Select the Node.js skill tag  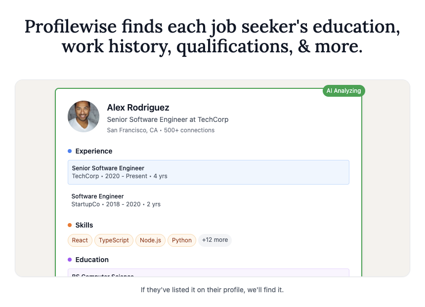(150, 240)
